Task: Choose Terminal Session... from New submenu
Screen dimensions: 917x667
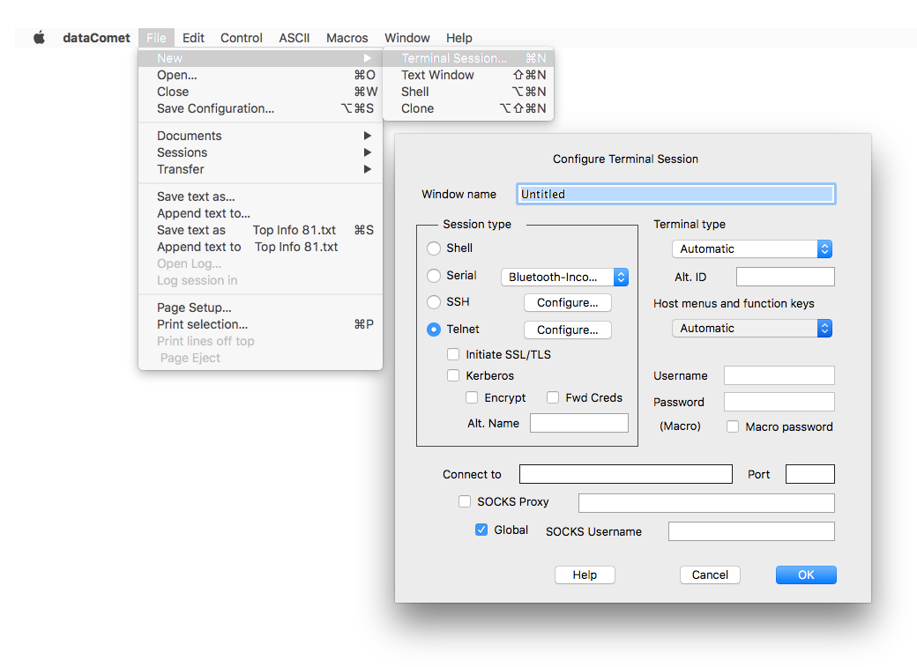Action: (468, 58)
